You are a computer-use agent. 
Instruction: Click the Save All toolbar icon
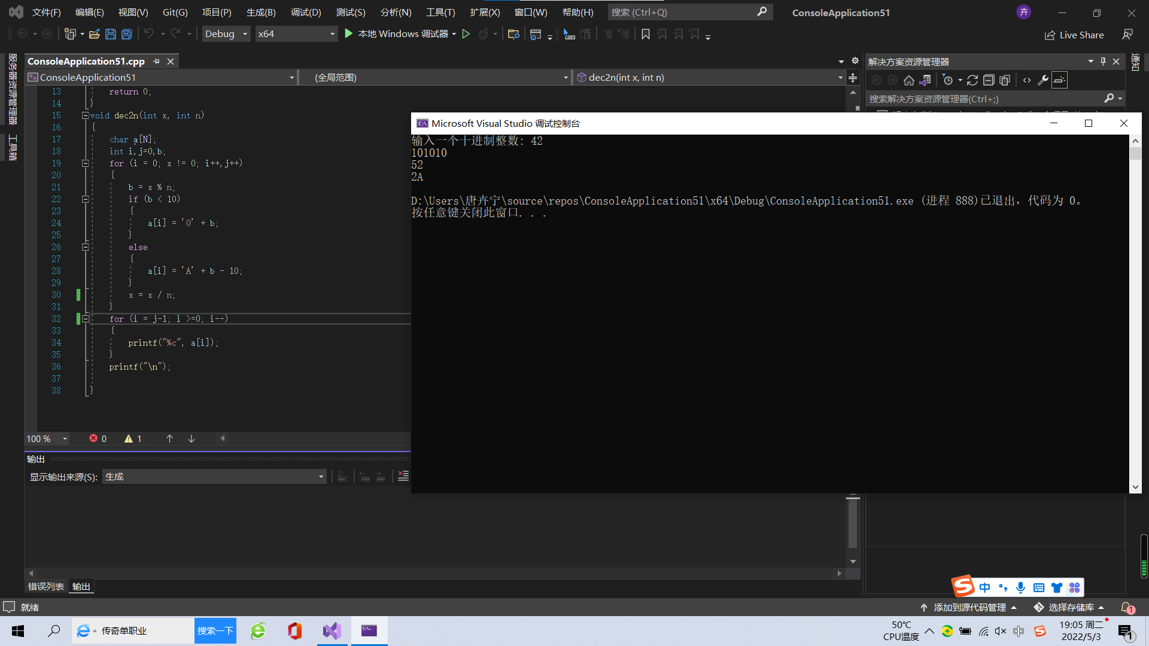coord(127,34)
